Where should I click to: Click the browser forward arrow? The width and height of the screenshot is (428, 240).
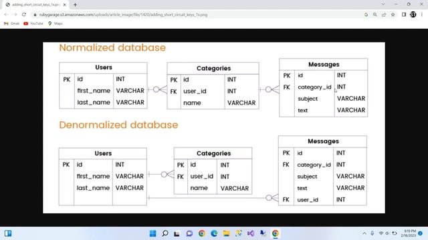pyautogui.click(x=15, y=15)
